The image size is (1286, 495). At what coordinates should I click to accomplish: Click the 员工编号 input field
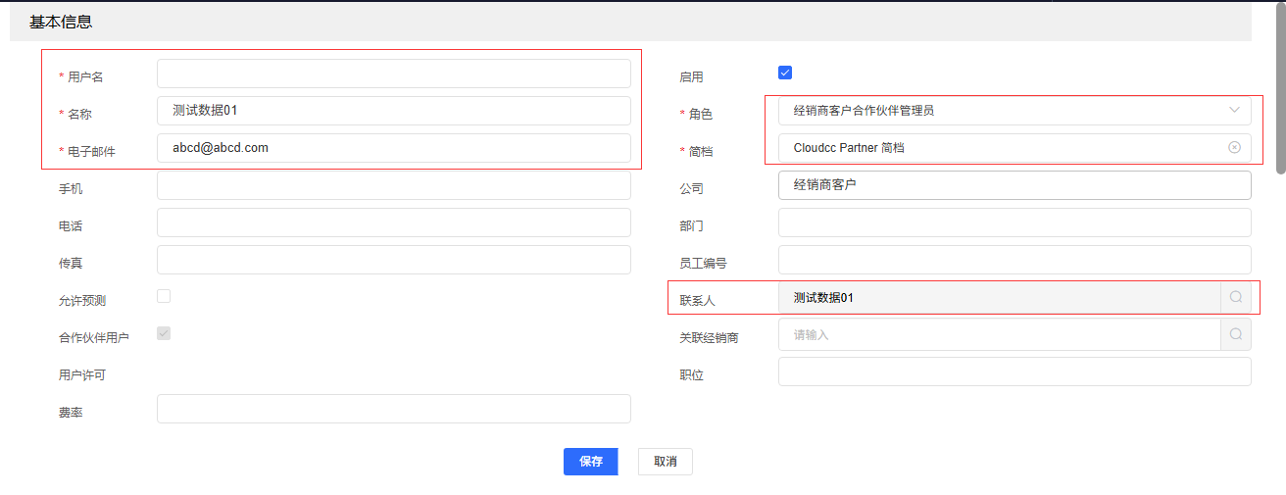[x=1014, y=260]
